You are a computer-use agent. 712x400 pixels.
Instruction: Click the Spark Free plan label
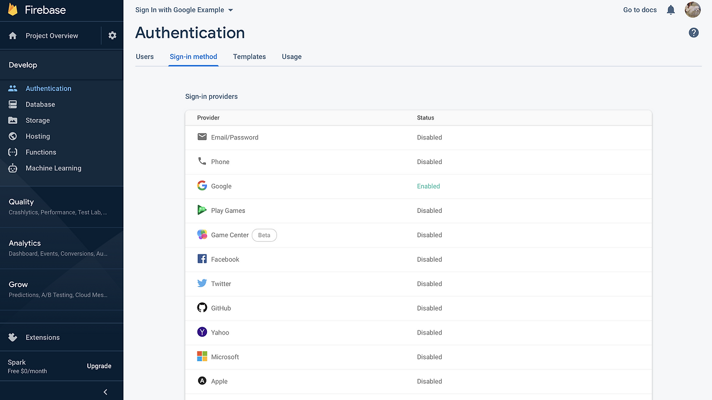tap(27, 366)
